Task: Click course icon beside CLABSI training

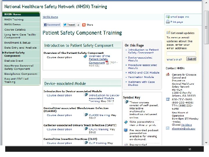Action: [x=86, y=115]
